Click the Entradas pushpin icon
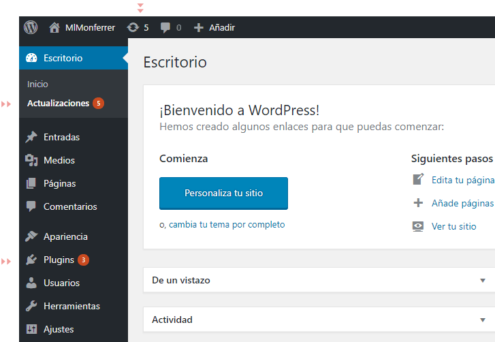Screen dimensions: 495x342 [x=31, y=137]
